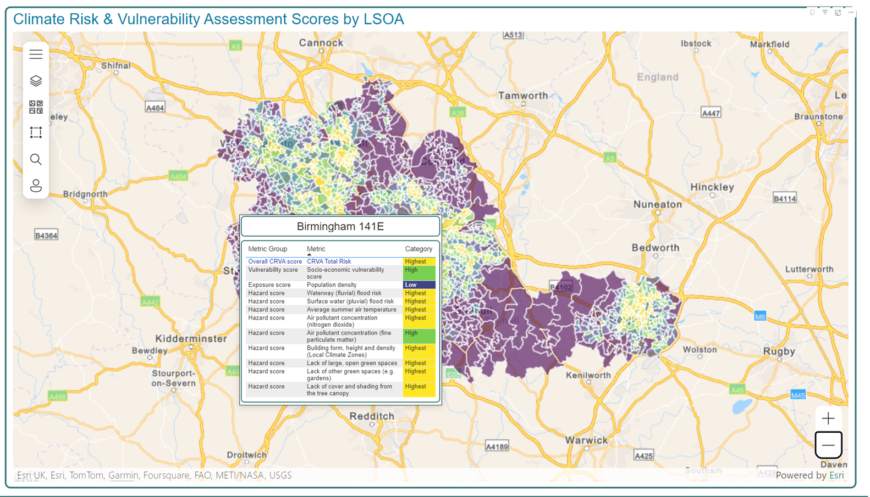870x497 pixels.
Task: Open the map Layers panel
Action: [x=36, y=81]
